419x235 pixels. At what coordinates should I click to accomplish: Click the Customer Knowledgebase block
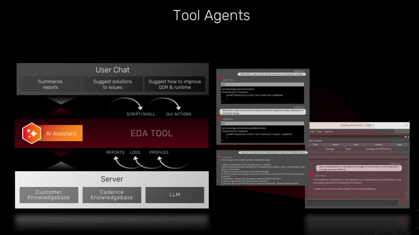coord(49,195)
